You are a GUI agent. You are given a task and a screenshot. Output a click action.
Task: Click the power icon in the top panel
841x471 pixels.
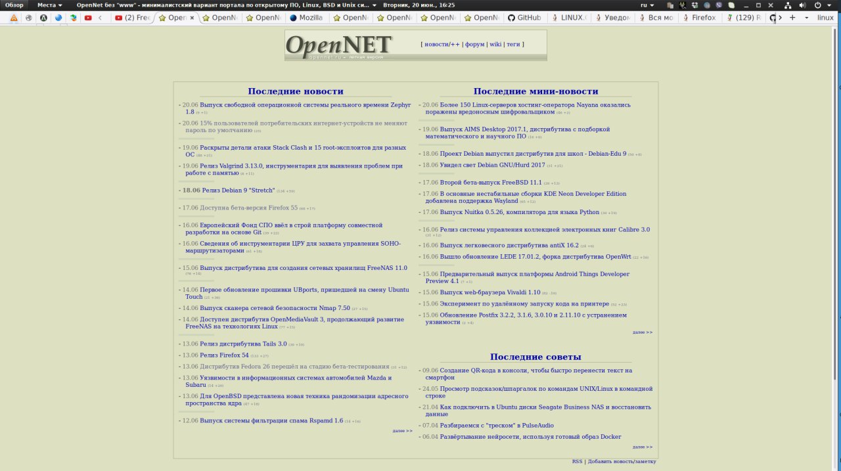(818, 5)
